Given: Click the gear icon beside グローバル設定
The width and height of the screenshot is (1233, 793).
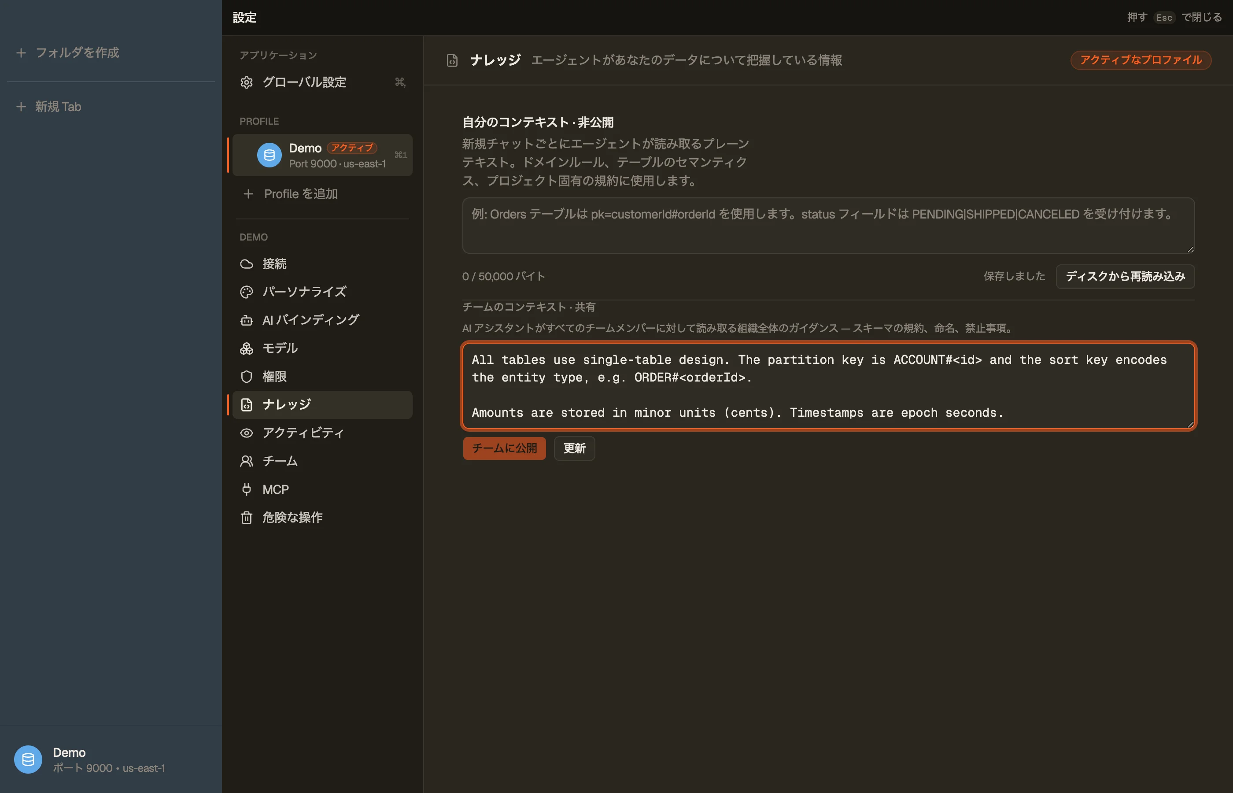Looking at the screenshot, I should [247, 82].
